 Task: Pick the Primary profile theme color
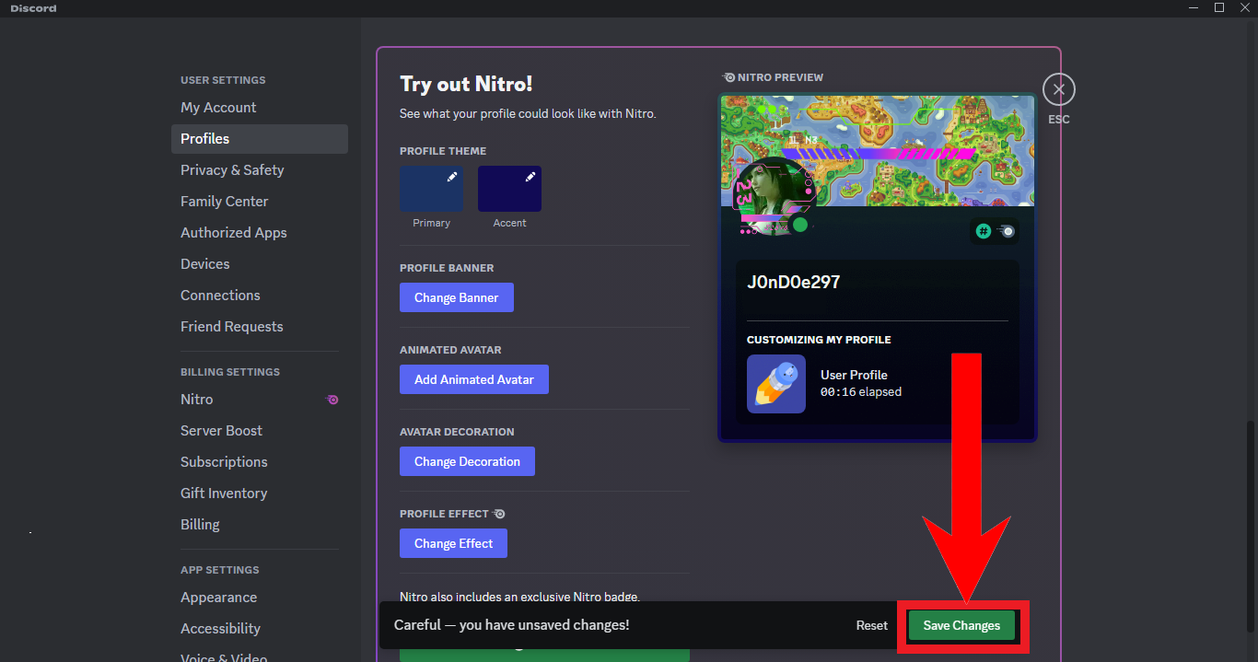(x=432, y=189)
